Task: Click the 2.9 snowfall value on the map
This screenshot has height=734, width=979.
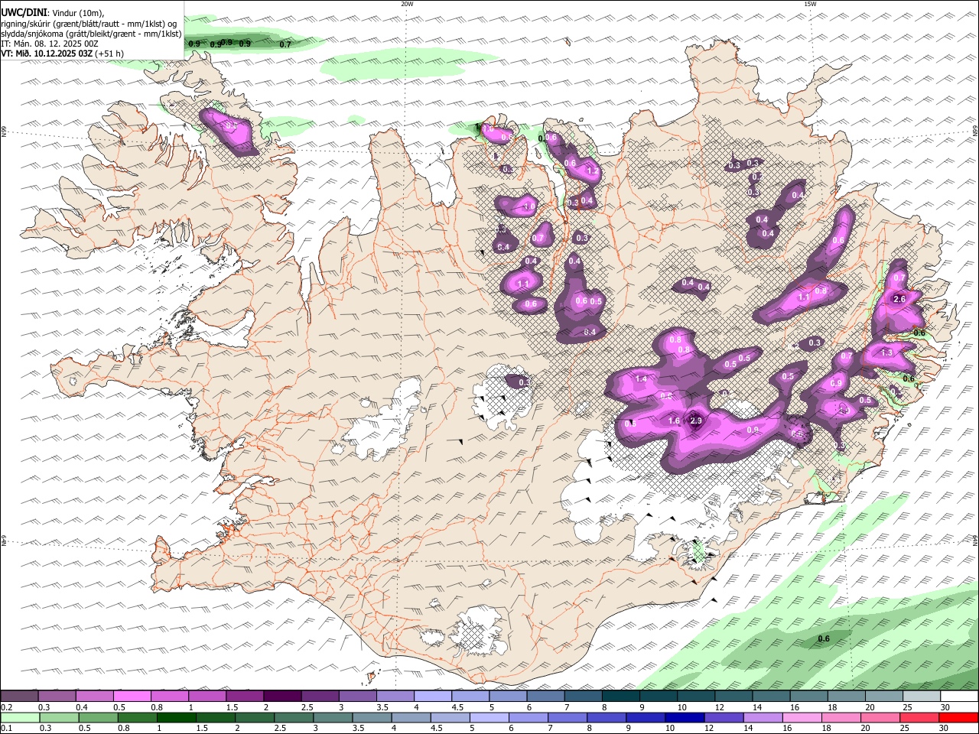Action: click(x=696, y=421)
